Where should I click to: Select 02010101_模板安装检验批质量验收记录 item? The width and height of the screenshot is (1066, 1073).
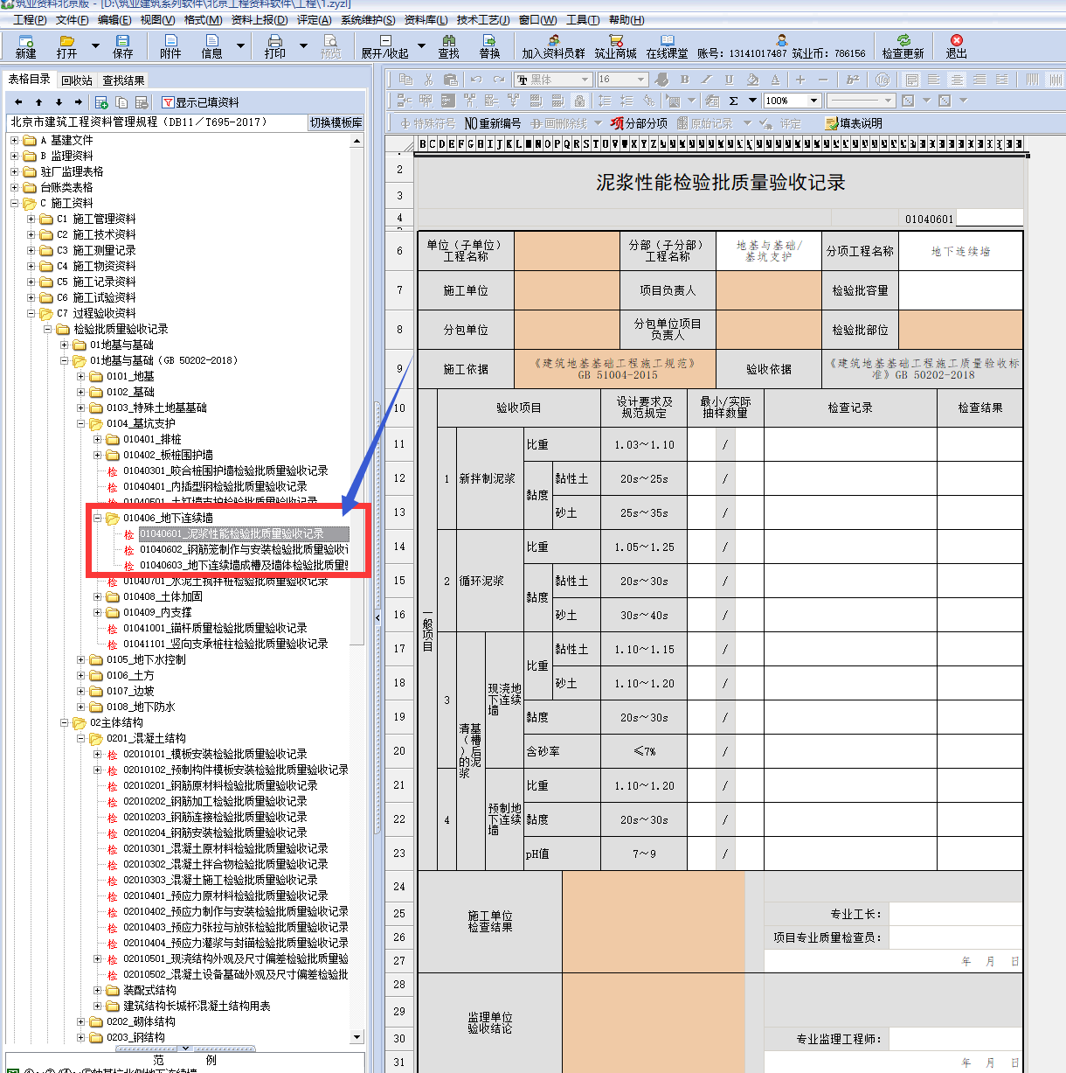tap(215, 754)
